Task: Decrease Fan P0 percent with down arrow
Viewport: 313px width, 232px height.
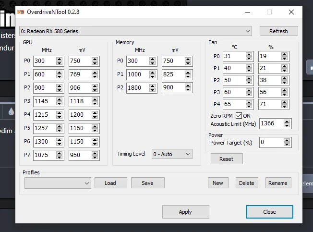Action: [x=284, y=58]
